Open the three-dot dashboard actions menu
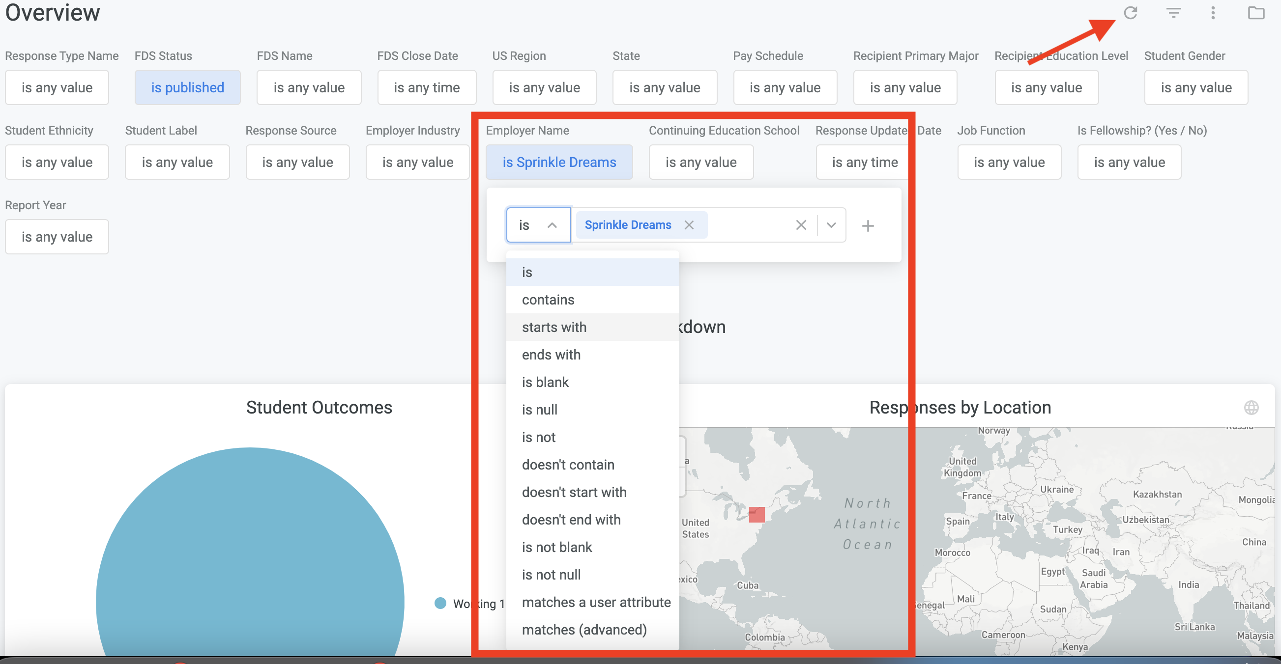 tap(1213, 13)
